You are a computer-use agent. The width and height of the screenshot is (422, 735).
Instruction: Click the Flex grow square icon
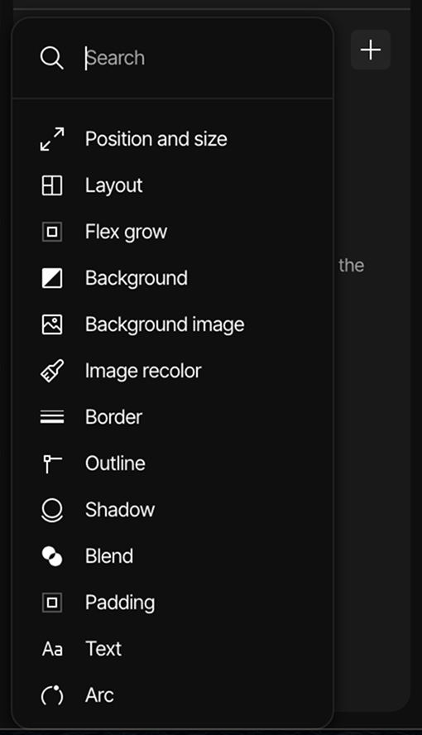(52, 232)
